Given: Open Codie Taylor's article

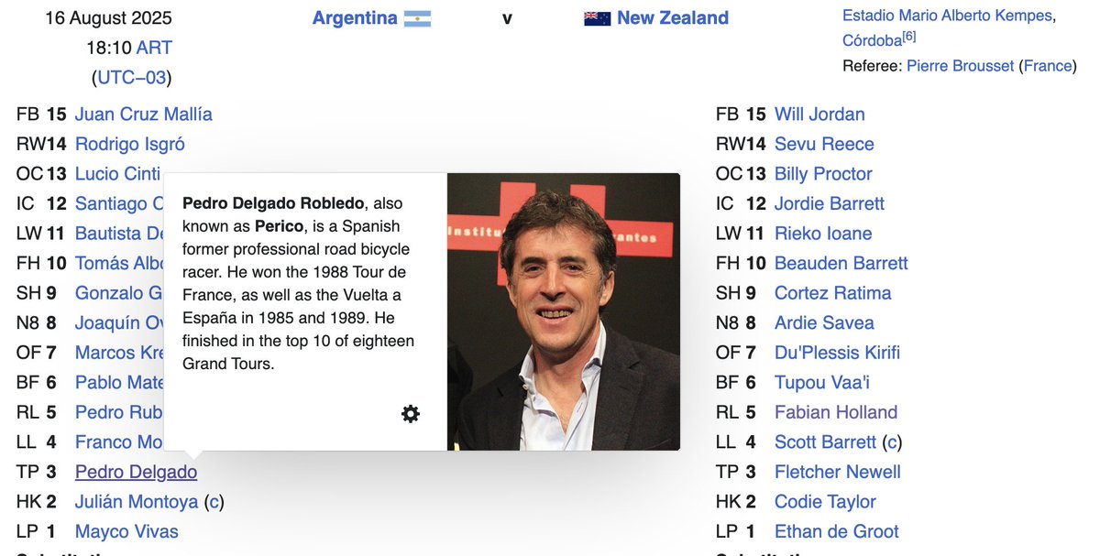Looking at the screenshot, I should pyautogui.click(x=825, y=502).
